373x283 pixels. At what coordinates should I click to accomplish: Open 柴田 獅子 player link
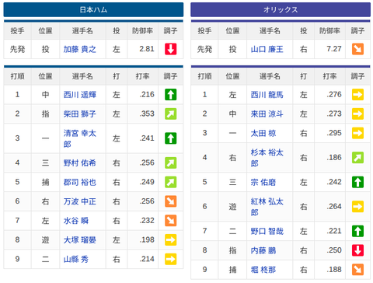click(80, 114)
